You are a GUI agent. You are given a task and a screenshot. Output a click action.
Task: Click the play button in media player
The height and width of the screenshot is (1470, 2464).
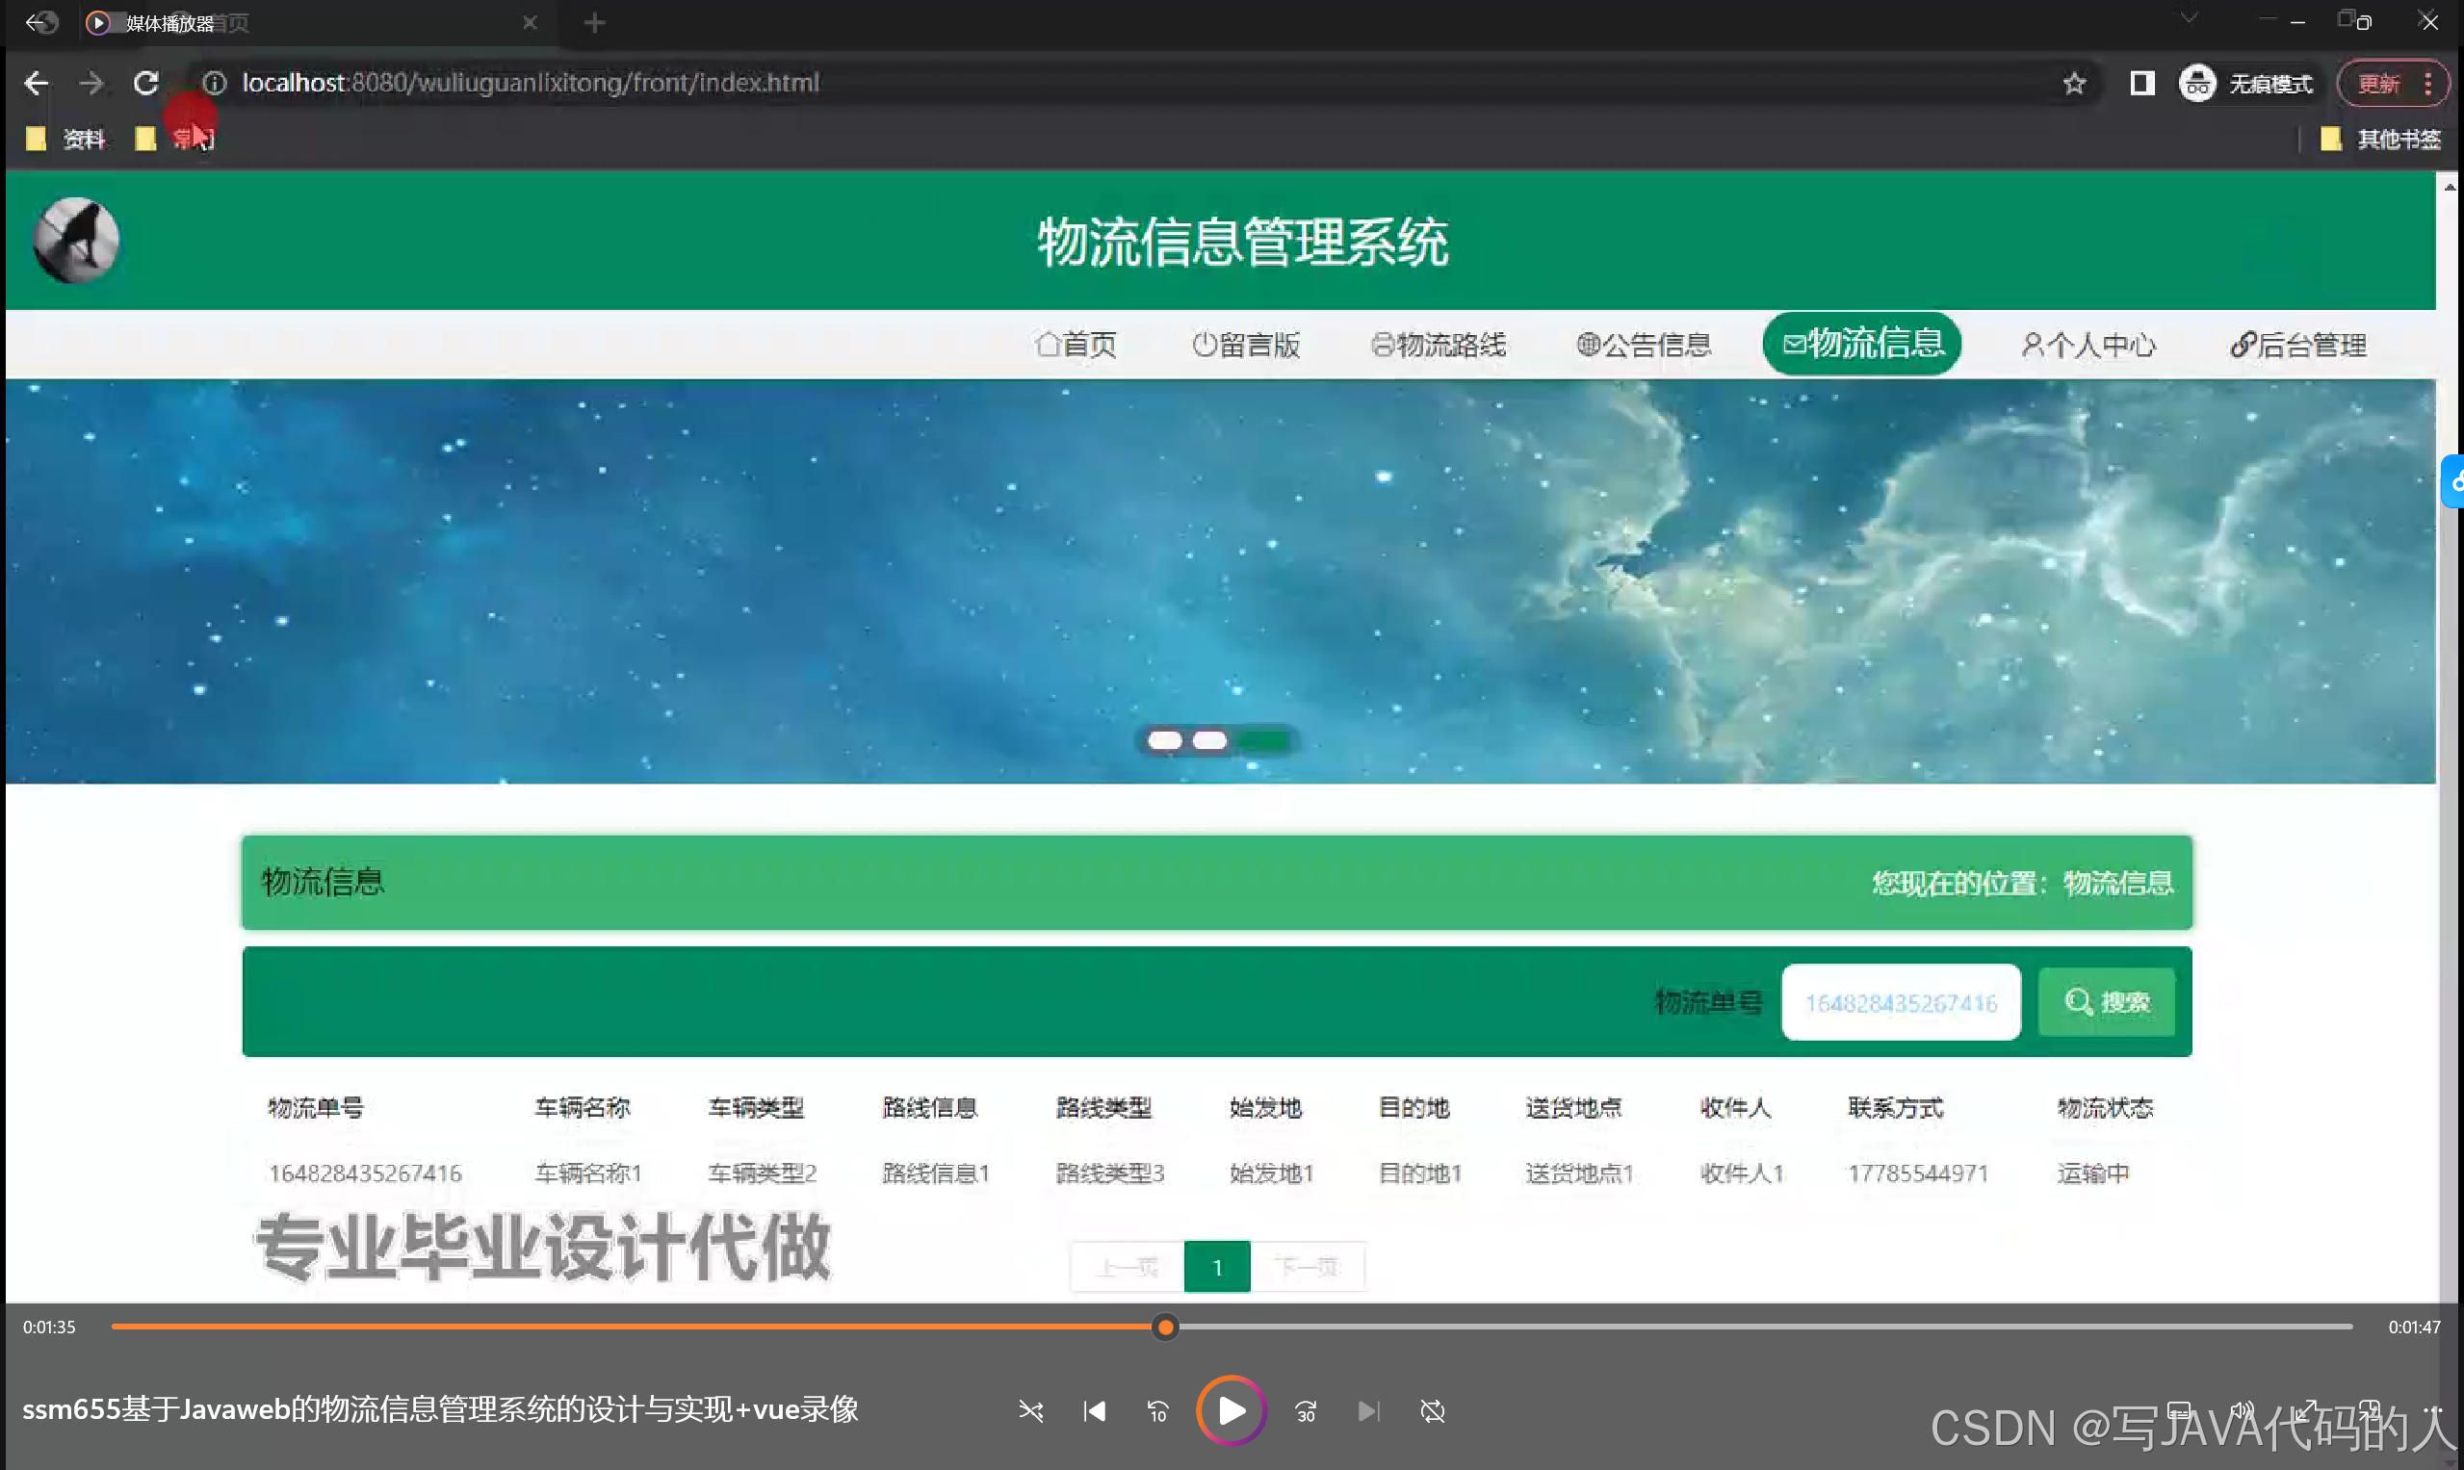[1231, 1410]
